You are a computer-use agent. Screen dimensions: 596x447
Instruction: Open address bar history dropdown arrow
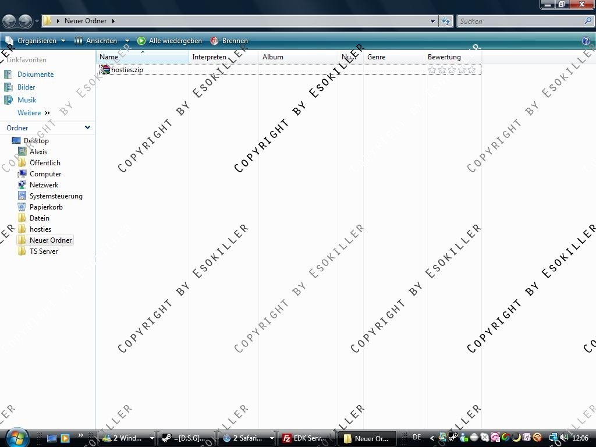(x=432, y=21)
